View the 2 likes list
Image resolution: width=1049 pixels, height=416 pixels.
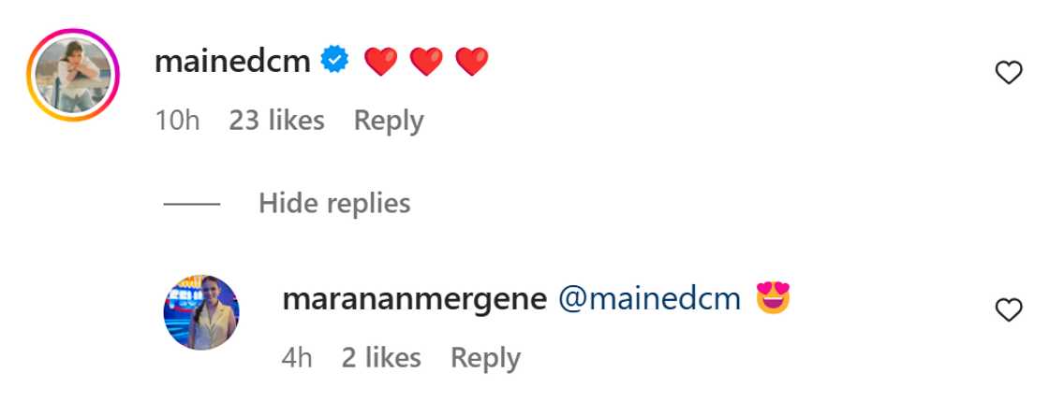(381, 358)
